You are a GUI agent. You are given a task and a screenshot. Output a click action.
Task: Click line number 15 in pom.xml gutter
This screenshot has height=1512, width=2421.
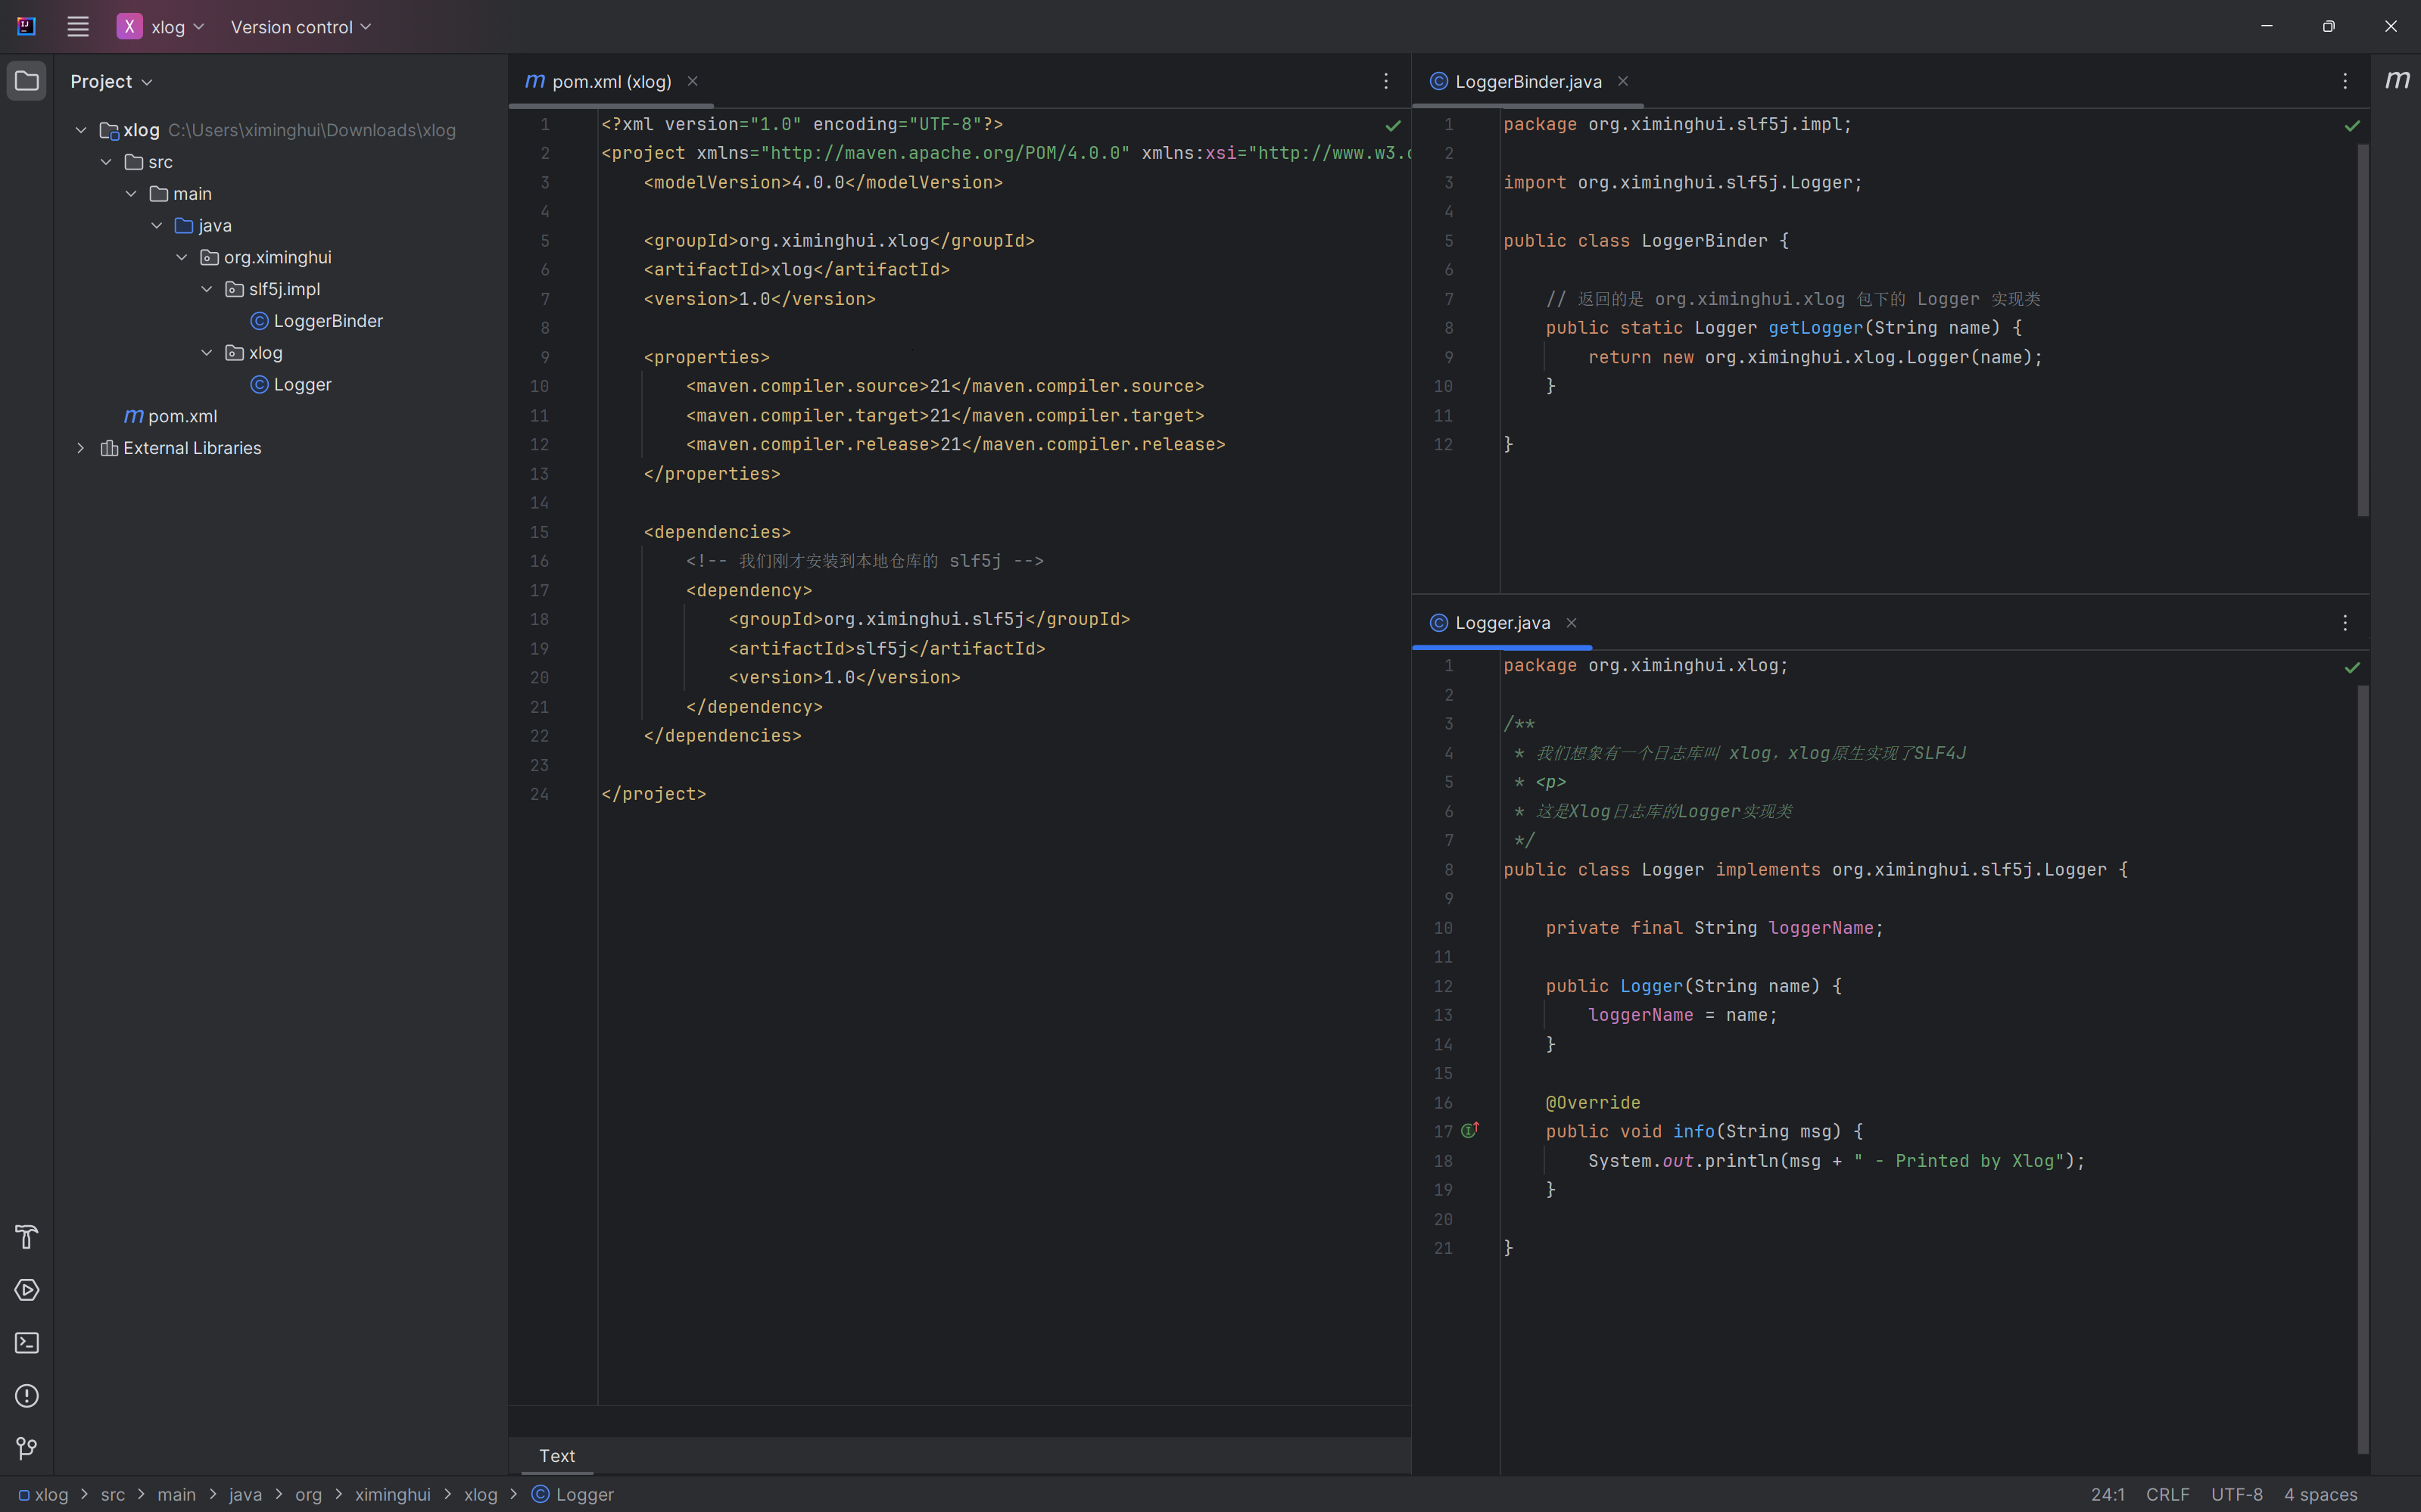pos(539,532)
